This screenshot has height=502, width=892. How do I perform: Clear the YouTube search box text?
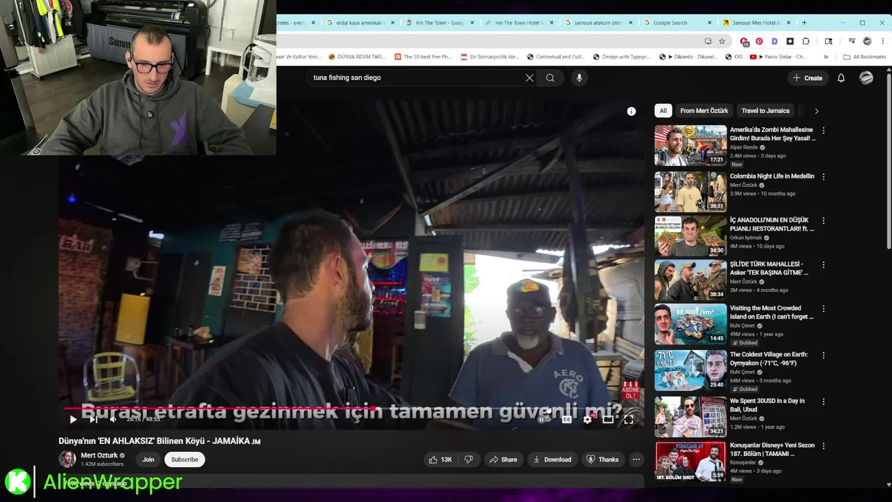[530, 78]
